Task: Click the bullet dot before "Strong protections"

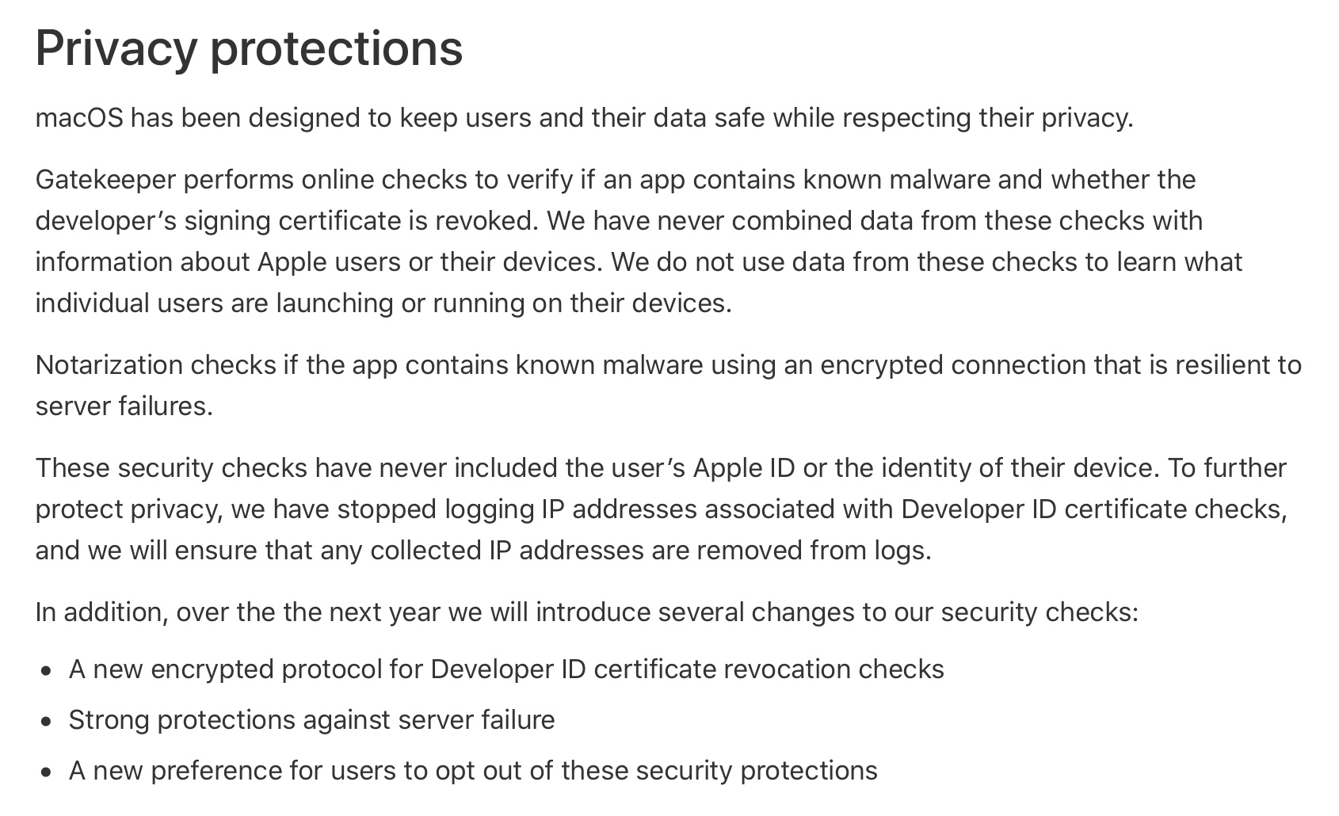Action: click(47, 722)
